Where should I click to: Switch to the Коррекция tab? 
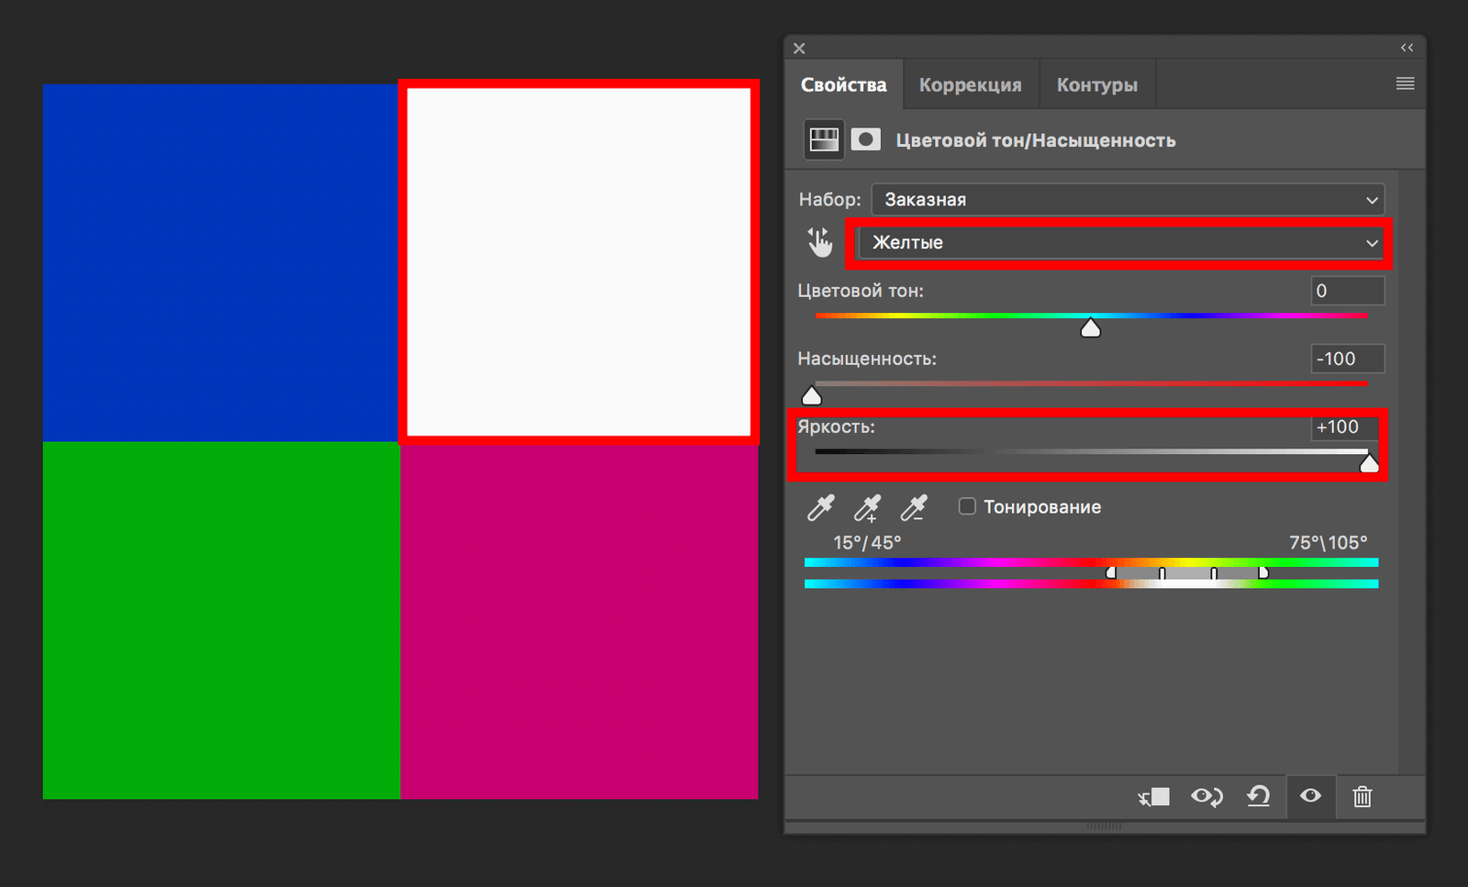click(x=970, y=85)
